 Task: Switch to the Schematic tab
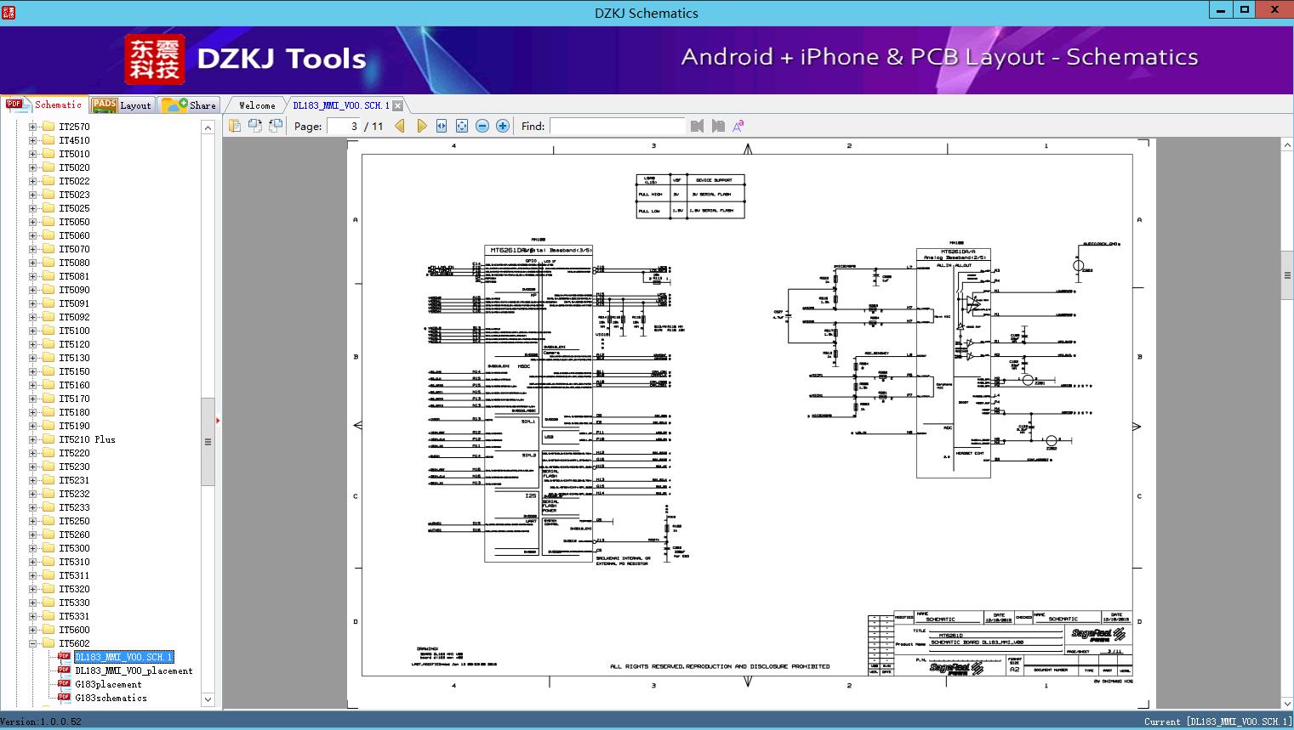tap(44, 105)
